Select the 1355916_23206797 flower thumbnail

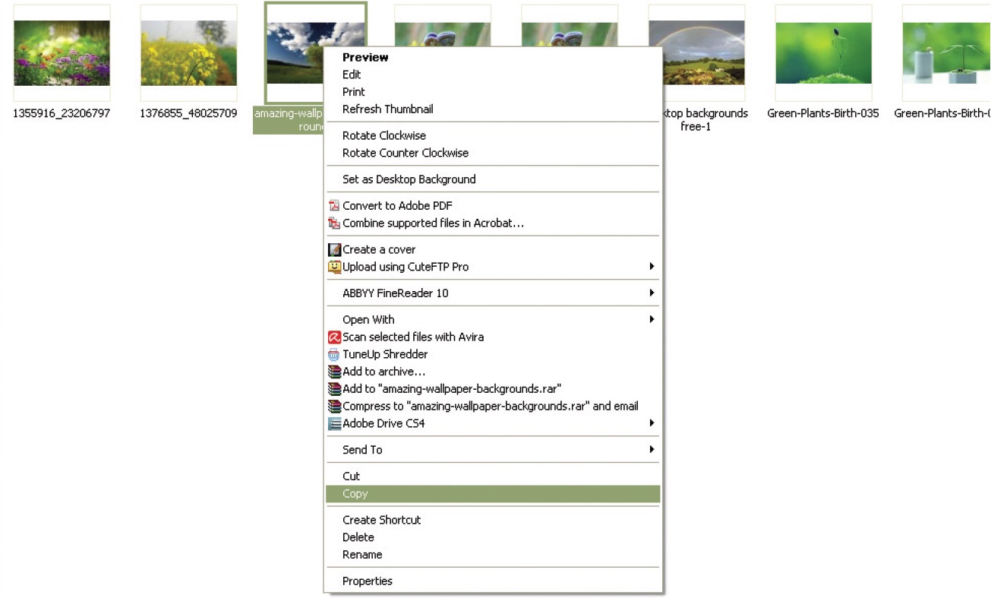click(x=62, y=53)
